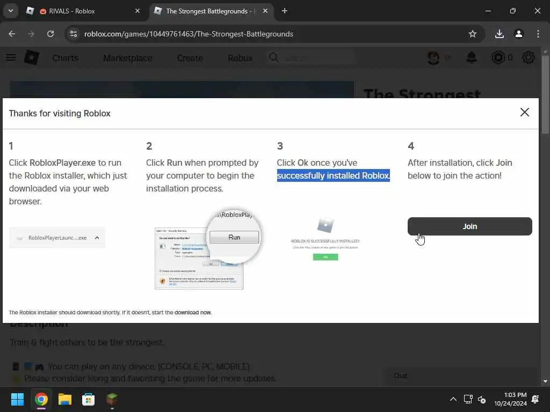
Task: Open File Explorer from the taskbar
Action: [65, 399]
